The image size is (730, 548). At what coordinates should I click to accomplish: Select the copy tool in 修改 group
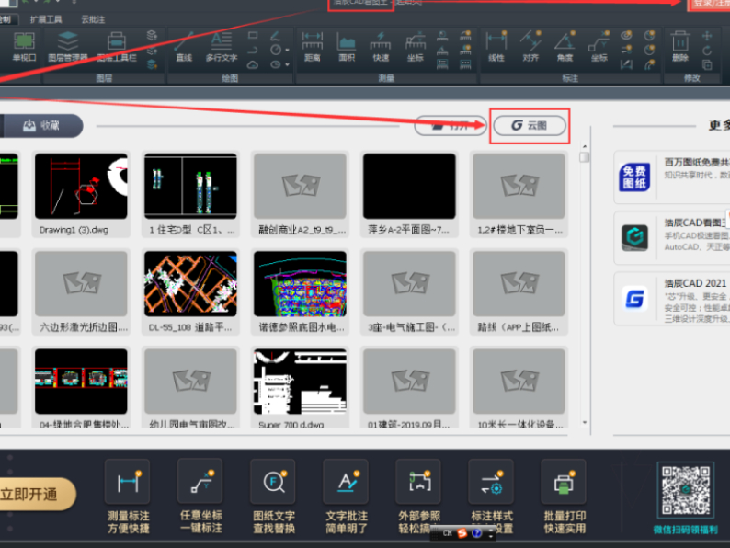pos(707,65)
